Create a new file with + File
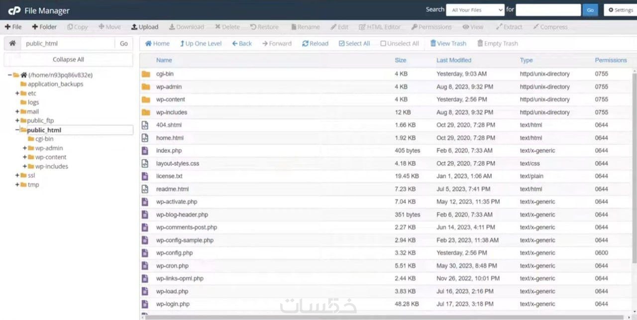The image size is (637, 320). 13,27
